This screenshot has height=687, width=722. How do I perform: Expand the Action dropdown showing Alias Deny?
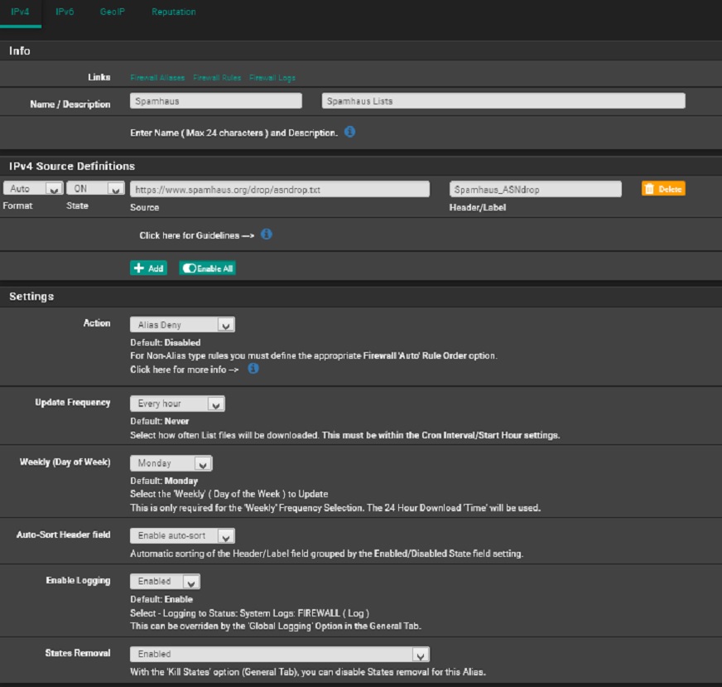(x=182, y=325)
